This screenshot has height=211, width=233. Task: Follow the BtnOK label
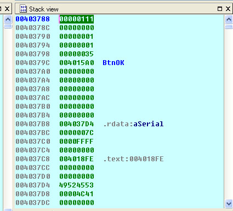[113, 63]
